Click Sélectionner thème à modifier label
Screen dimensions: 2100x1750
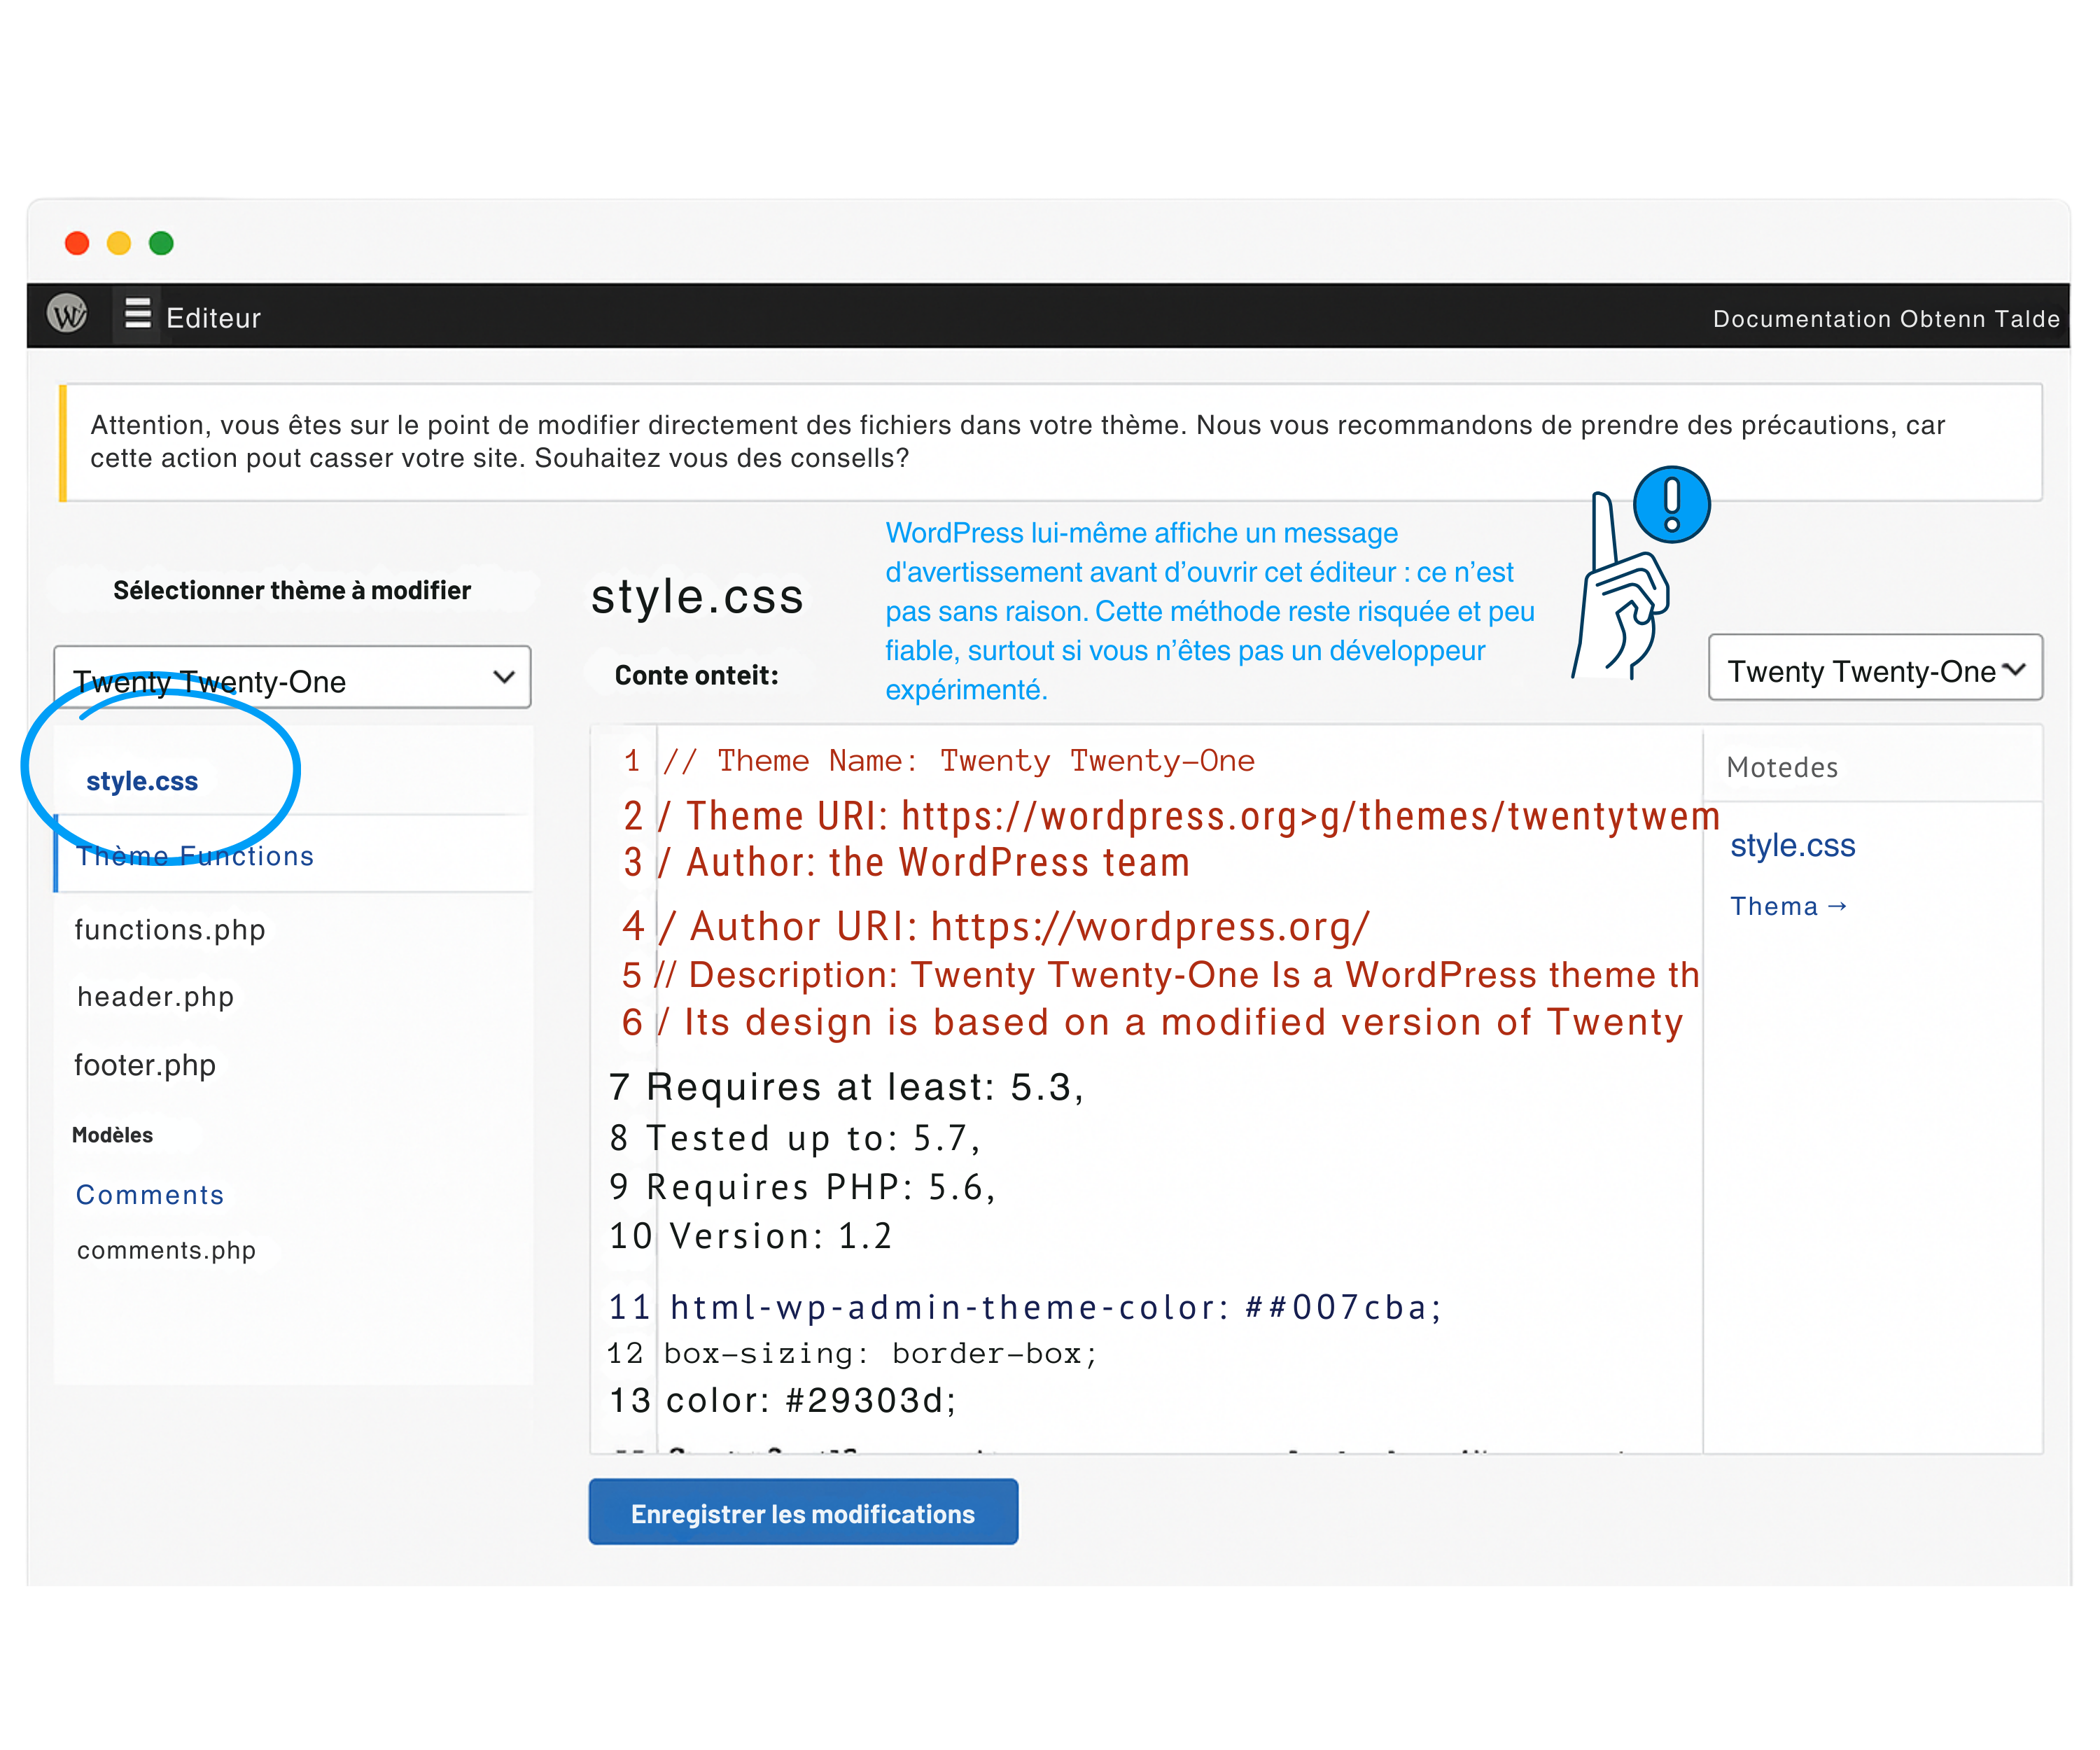tap(292, 591)
